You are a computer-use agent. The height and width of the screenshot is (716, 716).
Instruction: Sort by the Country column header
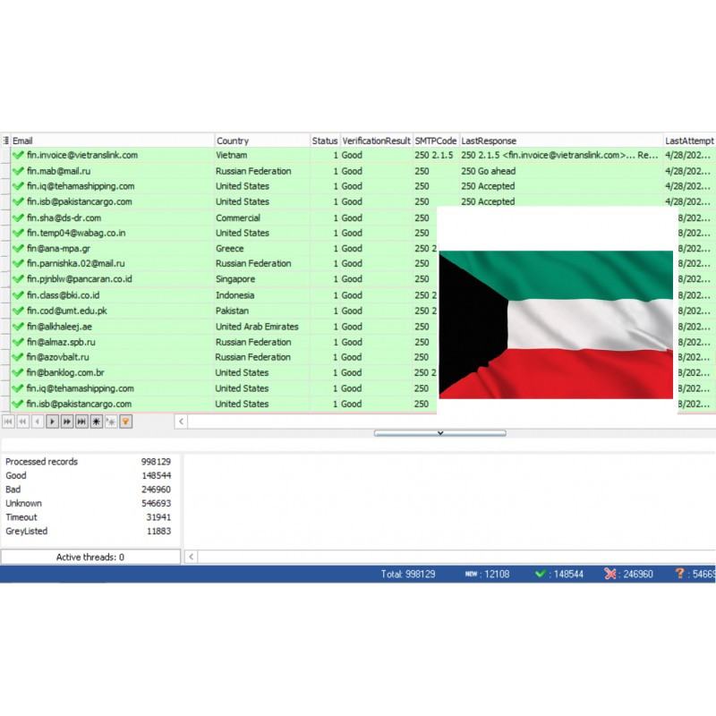pos(233,141)
